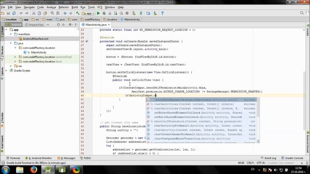Click the editor vertical scrollbar

305,101
